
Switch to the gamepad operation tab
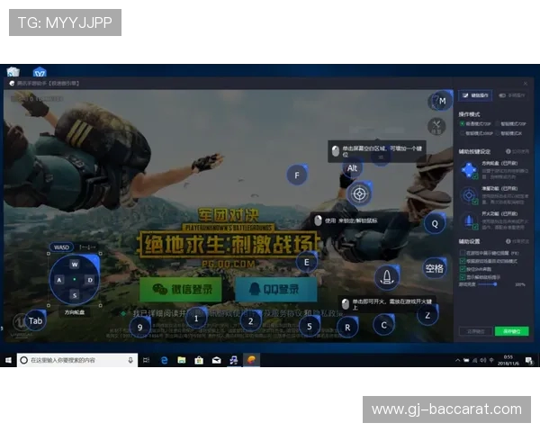click(x=513, y=94)
